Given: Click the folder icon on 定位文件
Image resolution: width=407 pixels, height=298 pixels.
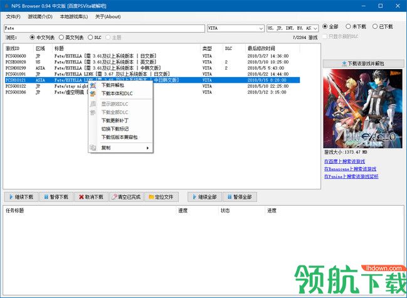Looking at the screenshot, I should (x=151, y=197).
